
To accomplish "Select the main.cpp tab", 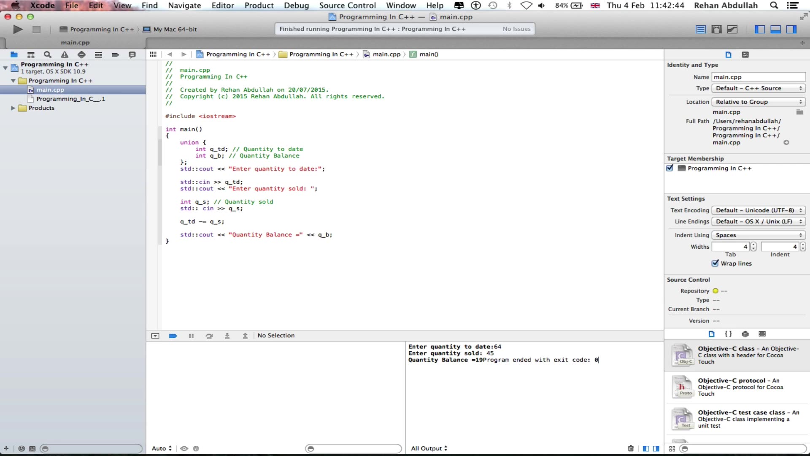I will pyautogui.click(x=75, y=43).
